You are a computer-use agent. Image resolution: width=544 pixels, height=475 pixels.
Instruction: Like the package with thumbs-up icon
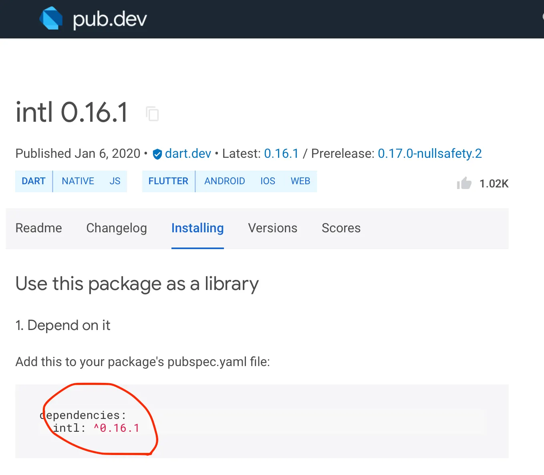pyautogui.click(x=464, y=183)
